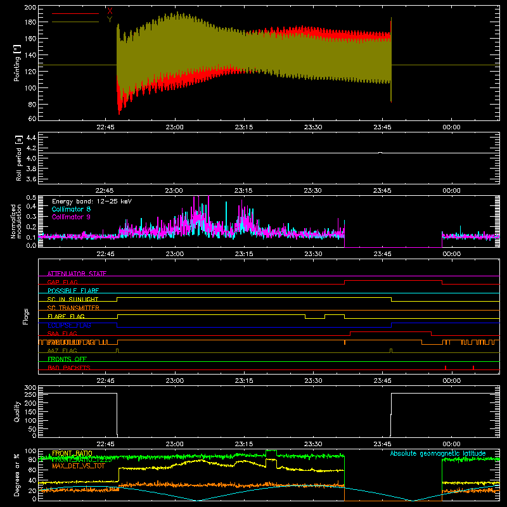
Task: Click the POSSIBLE_FLARE flag label
Action: [x=73, y=291]
